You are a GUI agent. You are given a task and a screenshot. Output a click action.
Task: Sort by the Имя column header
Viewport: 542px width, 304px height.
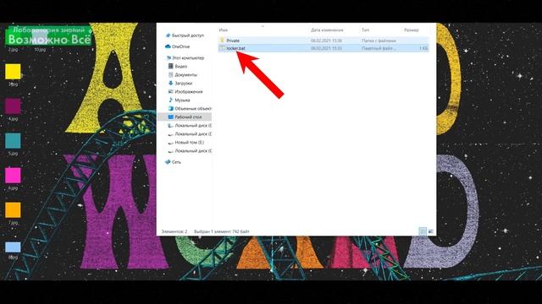tap(224, 30)
